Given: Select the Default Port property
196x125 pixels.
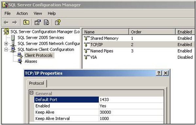Looking at the screenshot, I should (66, 100).
